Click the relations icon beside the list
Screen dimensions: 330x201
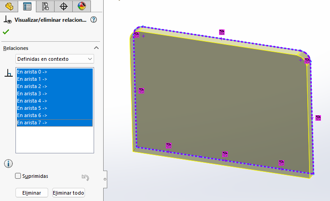pos(9,73)
